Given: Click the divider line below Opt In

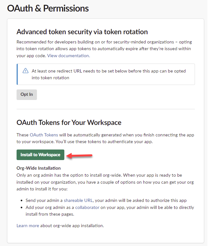Looking at the screenshot, I should [106, 109].
